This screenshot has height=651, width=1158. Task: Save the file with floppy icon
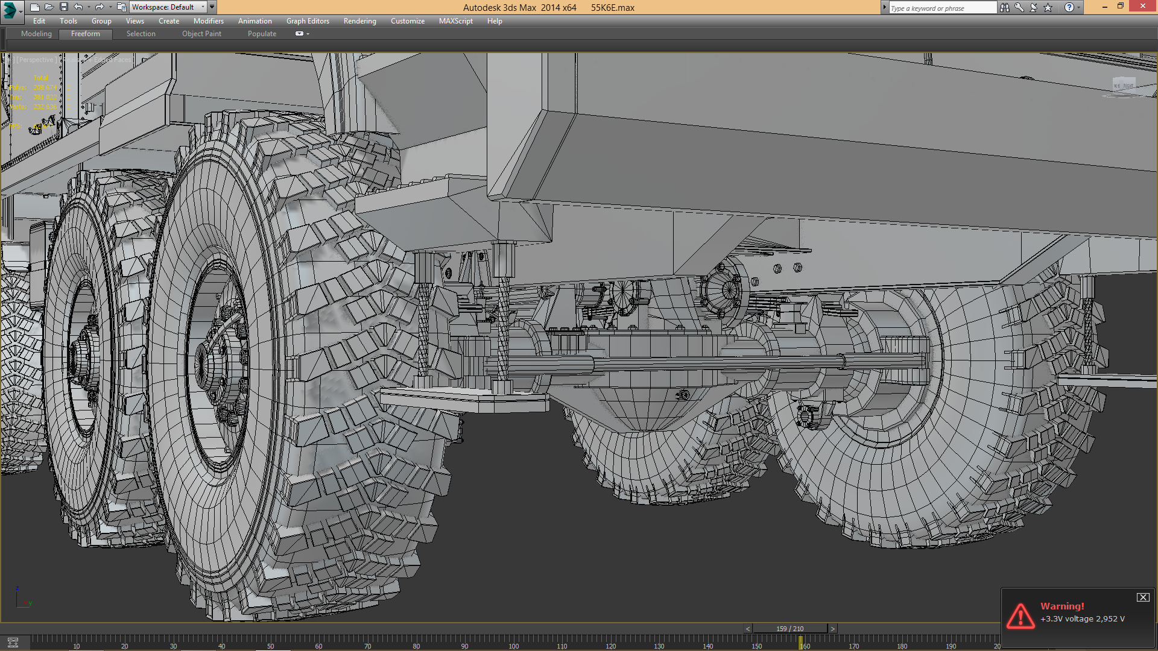(x=63, y=7)
